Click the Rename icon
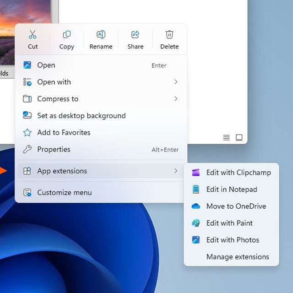This screenshot has height=293, width=293. 101,34
